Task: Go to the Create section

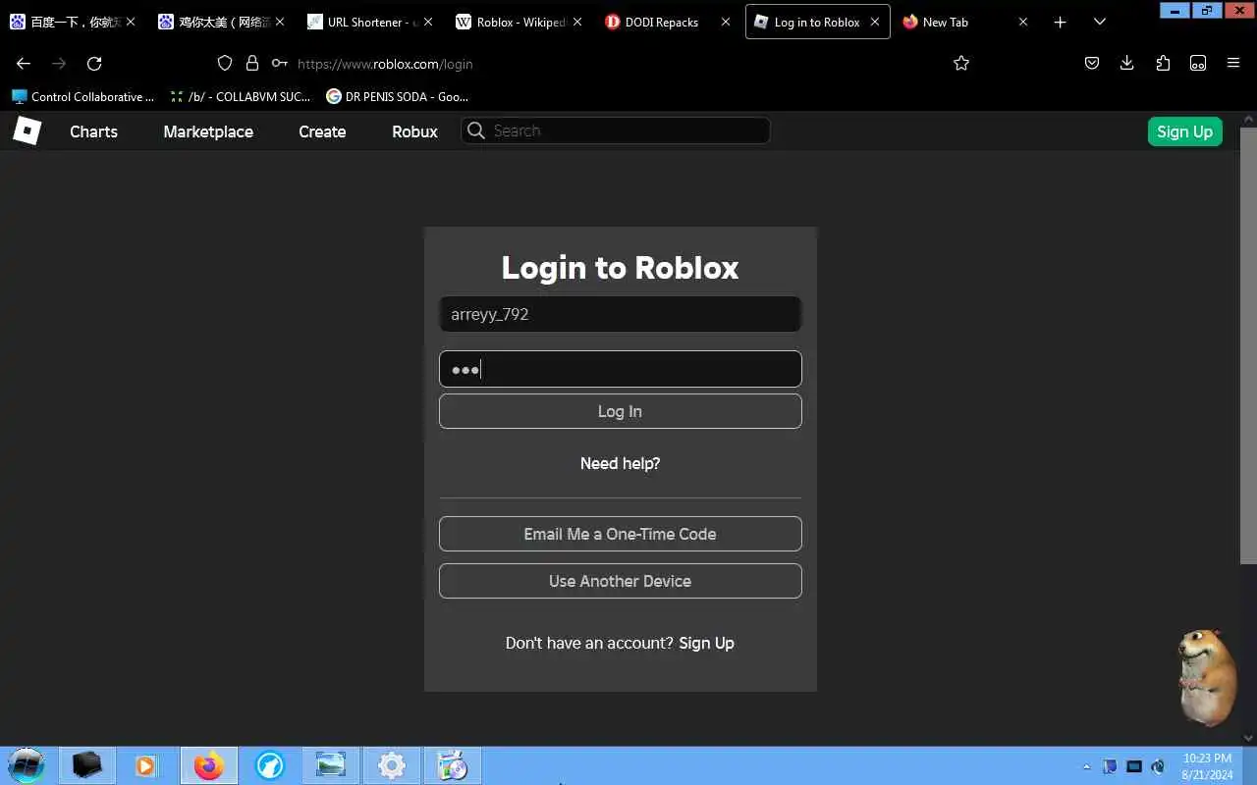Action: point(322,131)
